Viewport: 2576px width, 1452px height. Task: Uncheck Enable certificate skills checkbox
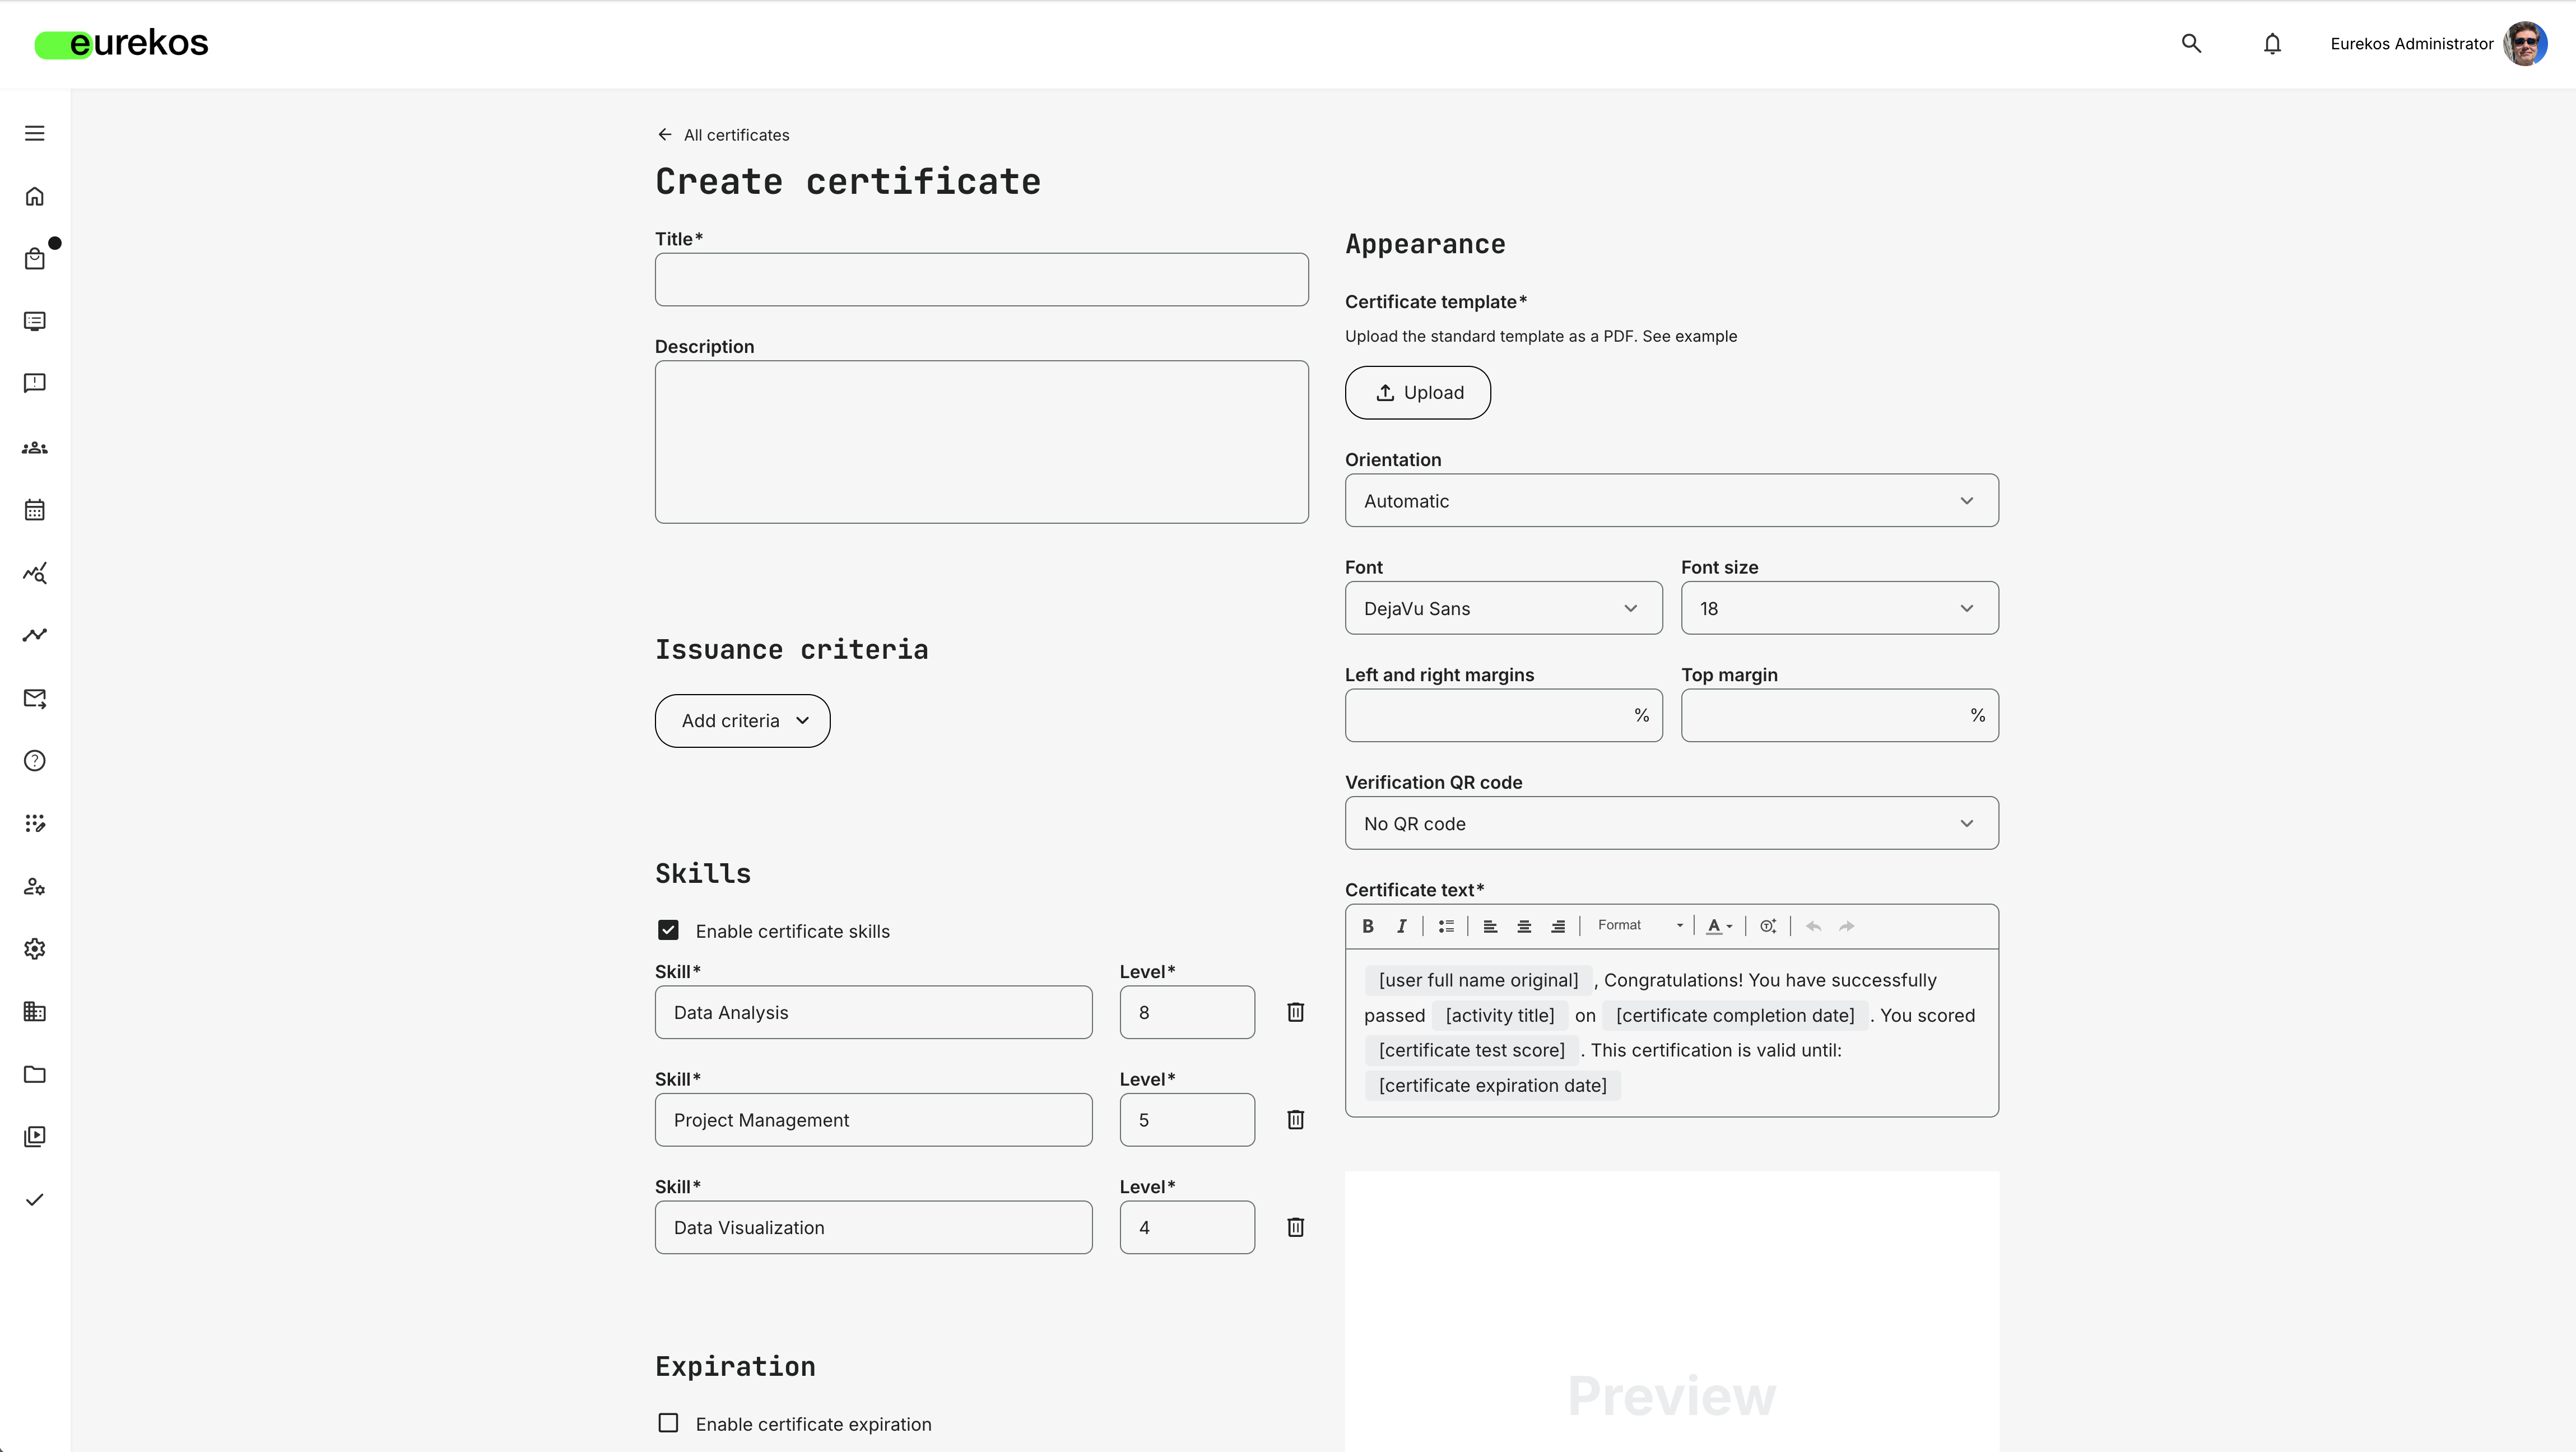coord(668,931)
